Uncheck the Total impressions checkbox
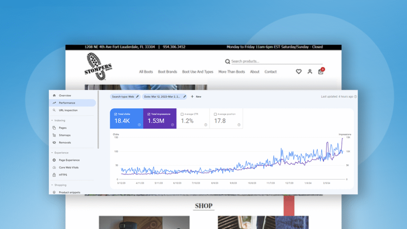The image size is (407, 229). pyautogui.click(x=149, y=114)
